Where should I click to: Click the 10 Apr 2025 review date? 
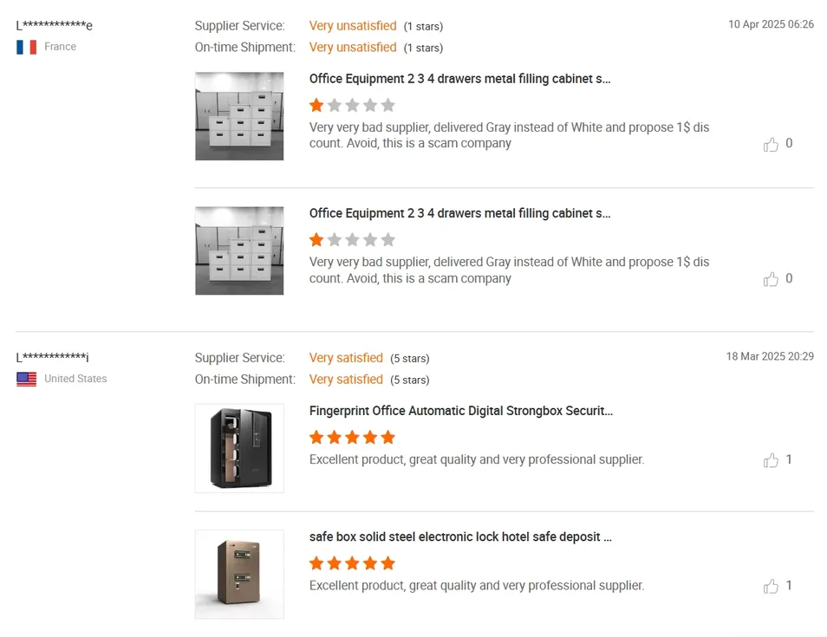click(x=770, y=24)
